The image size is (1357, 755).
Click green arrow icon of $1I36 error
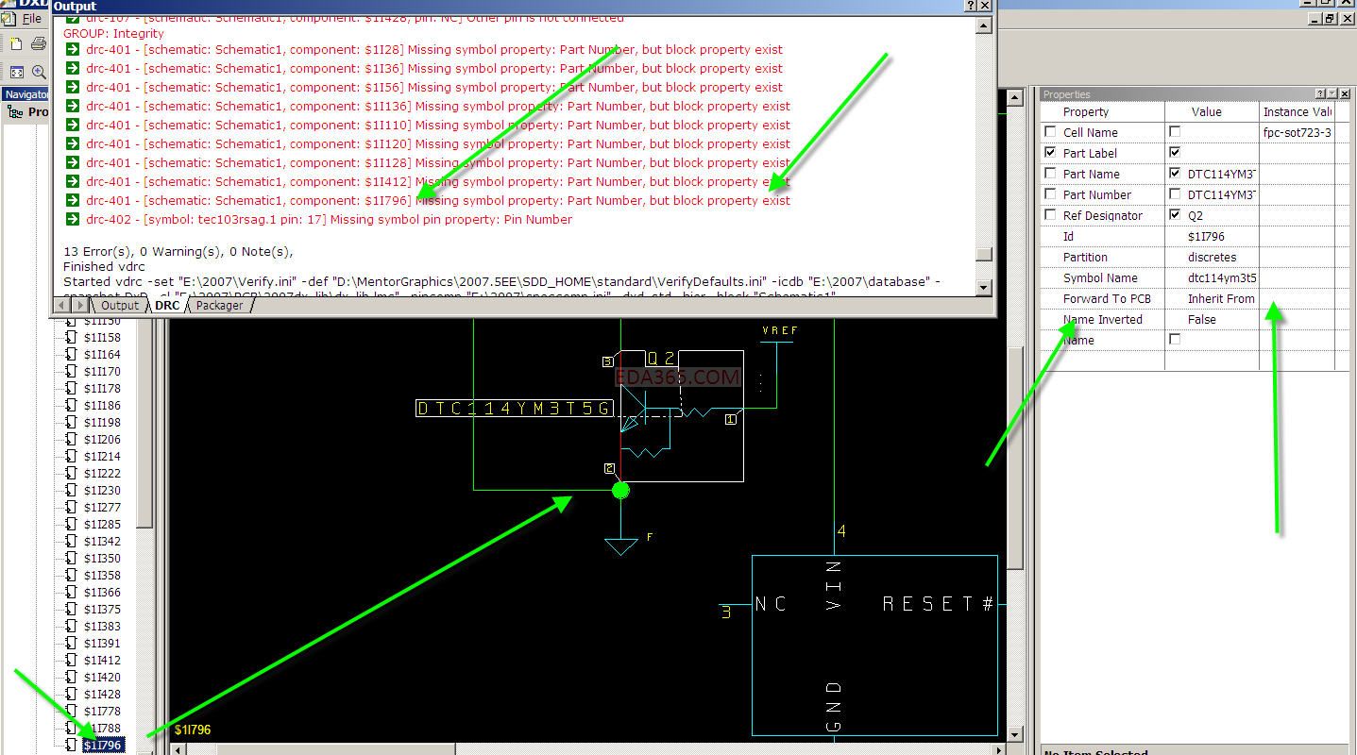(73, 68)
